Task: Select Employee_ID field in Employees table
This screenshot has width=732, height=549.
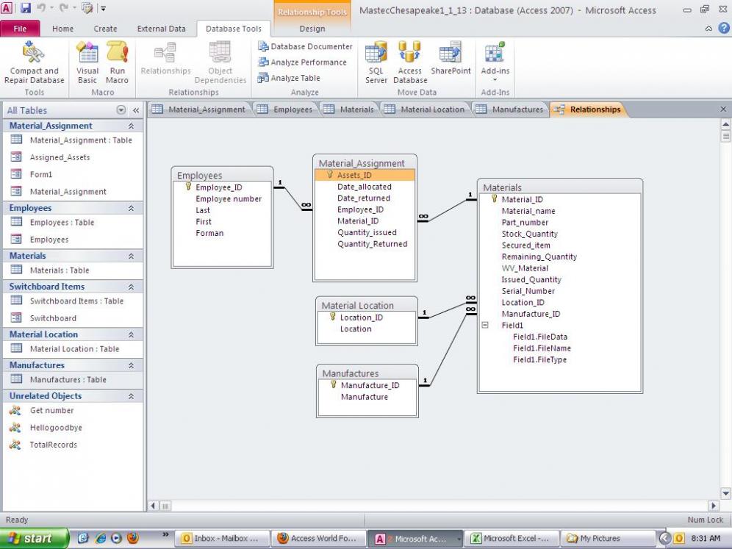Action: (x=218, y=187)
